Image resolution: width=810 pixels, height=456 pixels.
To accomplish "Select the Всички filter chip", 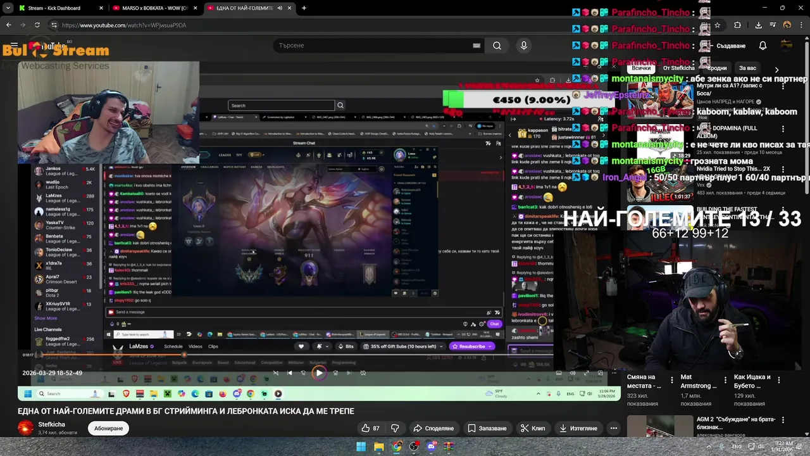I will [641, 68].
